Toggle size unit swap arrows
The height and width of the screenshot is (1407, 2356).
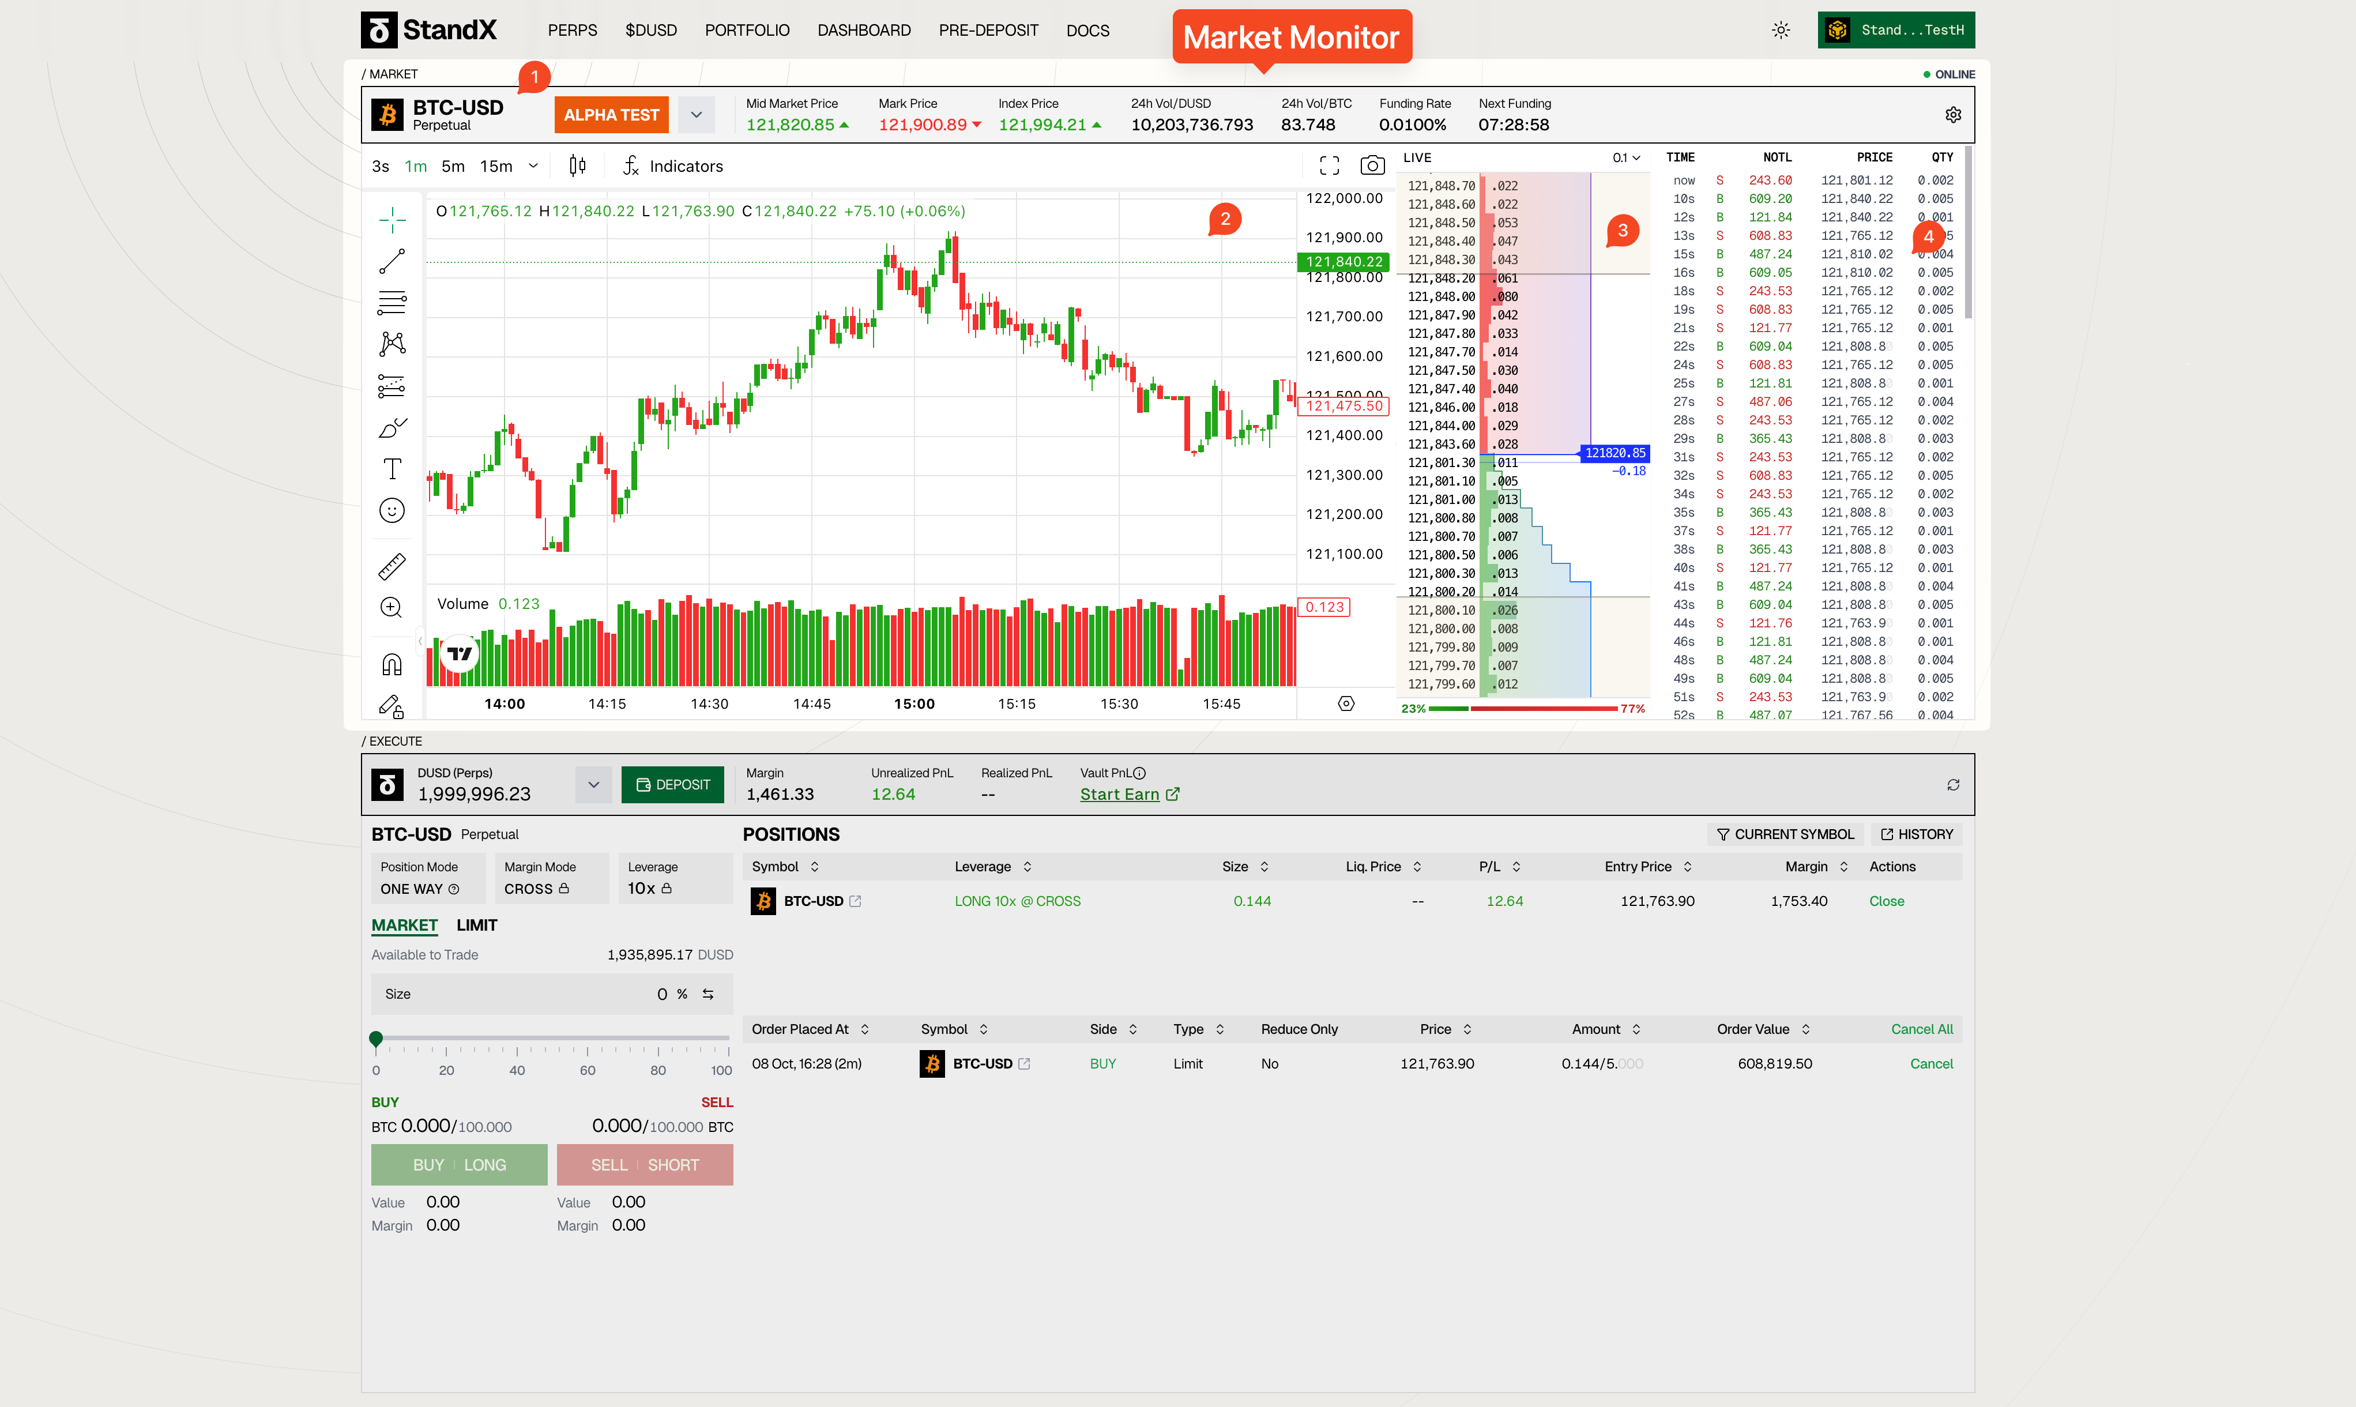(708, 994)
